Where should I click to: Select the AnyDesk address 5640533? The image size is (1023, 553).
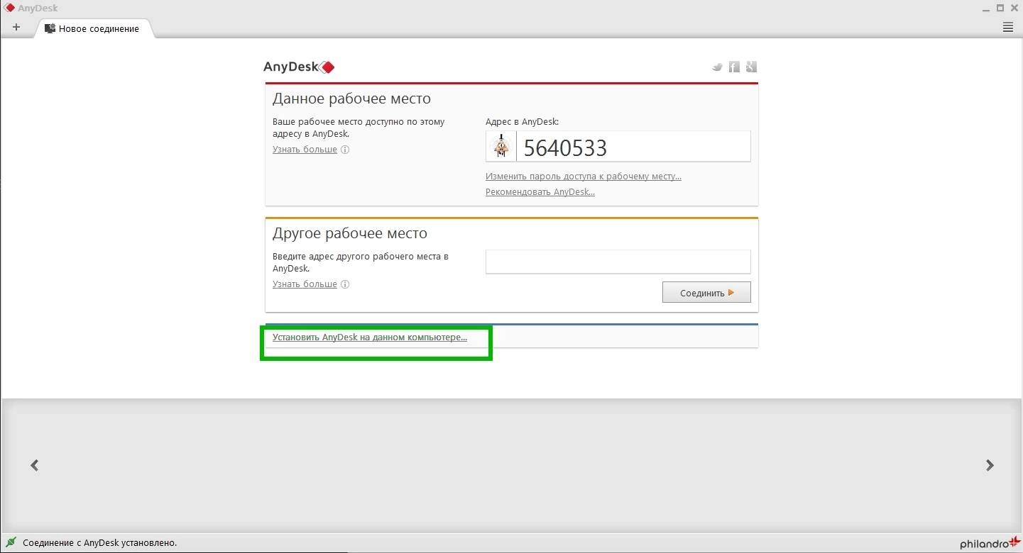[565, 147]
